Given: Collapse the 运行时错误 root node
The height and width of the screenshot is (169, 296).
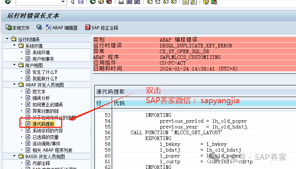Looking at the screenshot, I should (7, 39).
